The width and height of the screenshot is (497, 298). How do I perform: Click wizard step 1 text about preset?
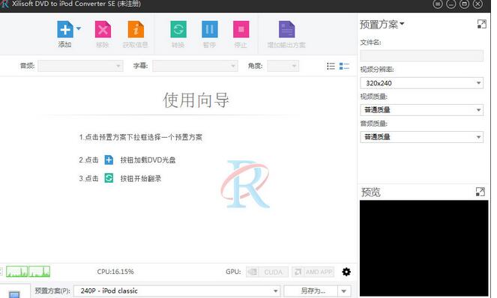point(141,137)
